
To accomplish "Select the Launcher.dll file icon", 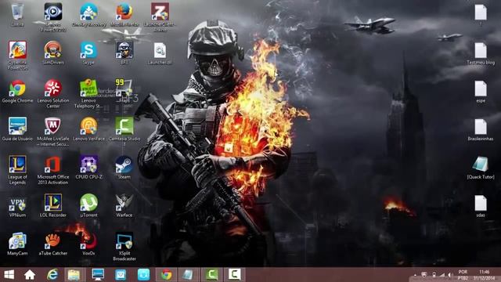I will 160,53.
